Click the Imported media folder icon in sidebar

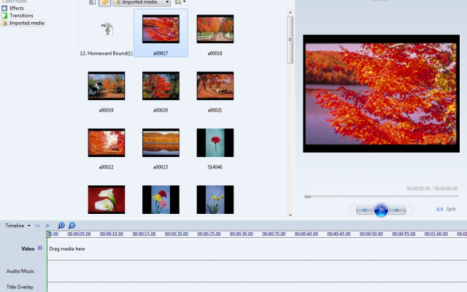(x=4, y=23)
